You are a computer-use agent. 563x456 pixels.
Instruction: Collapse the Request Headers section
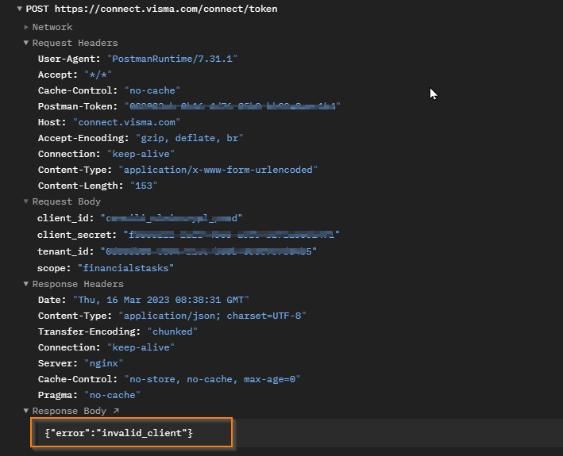click(26, 43)
